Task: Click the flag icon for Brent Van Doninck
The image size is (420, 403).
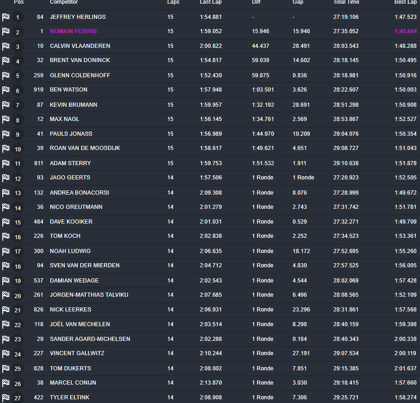Action: (6, 61)
